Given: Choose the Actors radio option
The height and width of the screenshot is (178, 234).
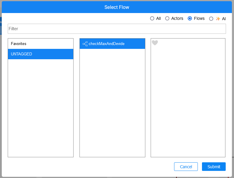Looking at the screenshot, I should coord(167,18).
